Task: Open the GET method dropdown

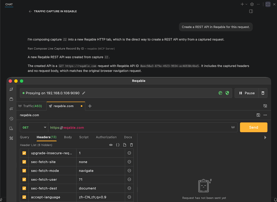Action: tap(34, 127)
